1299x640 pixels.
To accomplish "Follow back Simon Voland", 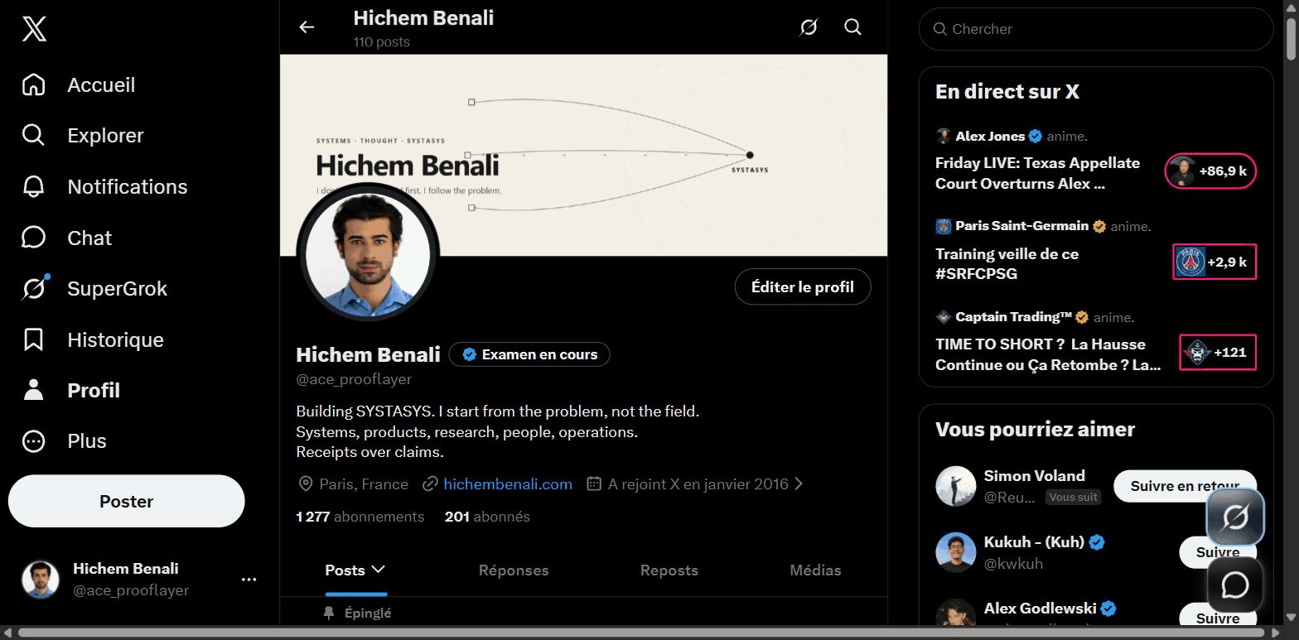I will pyautogui.click(x=1185, y=486).
